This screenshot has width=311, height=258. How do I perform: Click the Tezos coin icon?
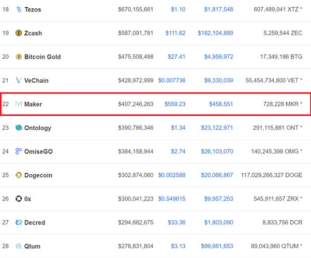[19, 9]
